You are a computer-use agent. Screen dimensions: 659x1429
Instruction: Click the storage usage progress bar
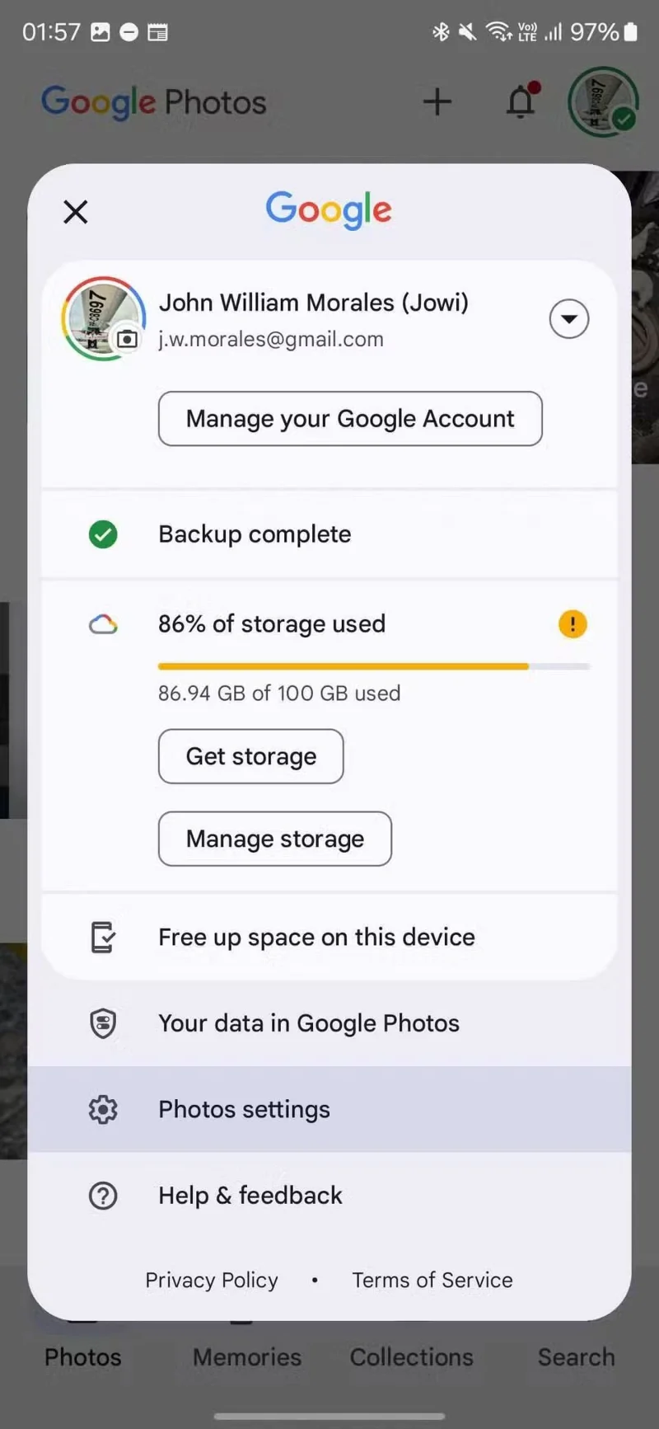374,666
